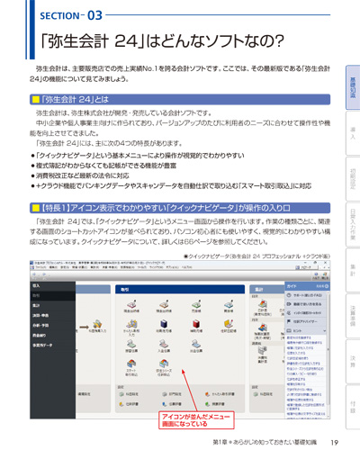Open the 預金出納帳 deposit book icon
360x459 pixels.
[x=164, y=306]
